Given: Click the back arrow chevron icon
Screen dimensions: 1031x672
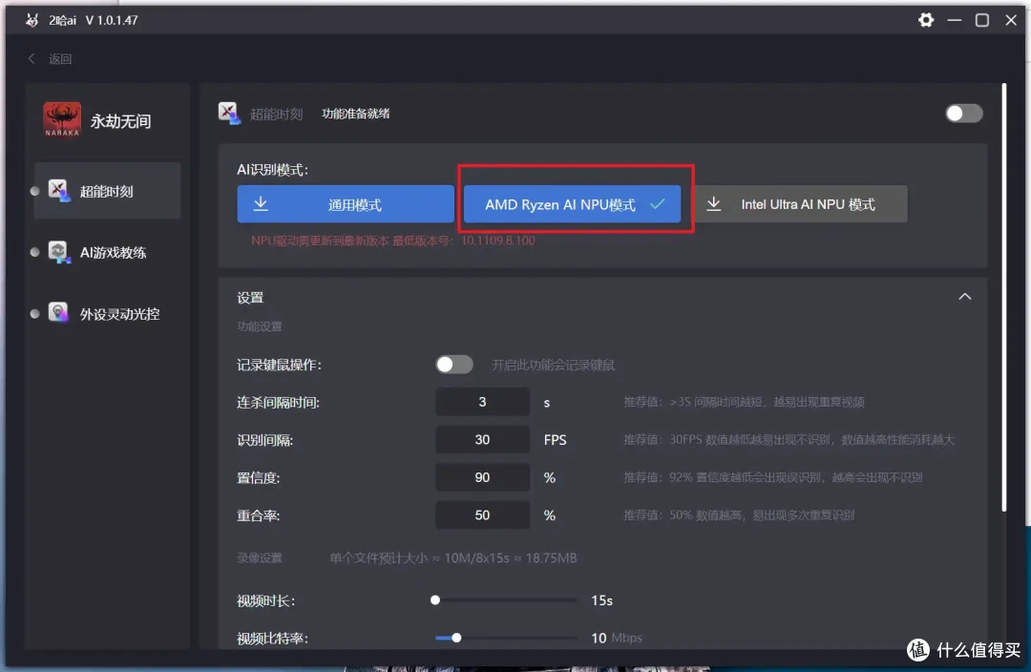Looking at the screenshot, I should [31, 58].
